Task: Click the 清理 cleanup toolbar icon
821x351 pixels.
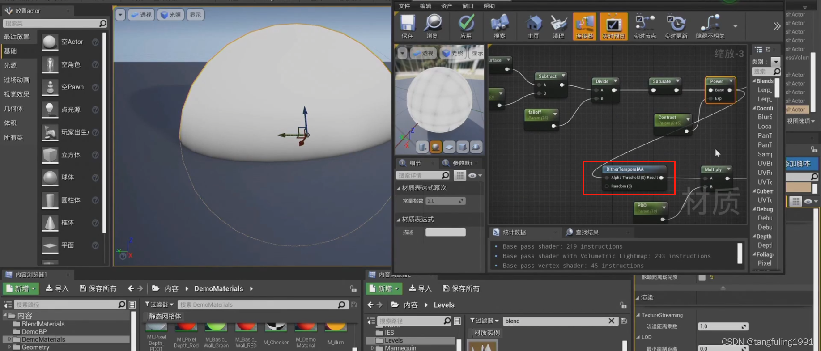Action: pyautogui.click(x=558, y=26)
